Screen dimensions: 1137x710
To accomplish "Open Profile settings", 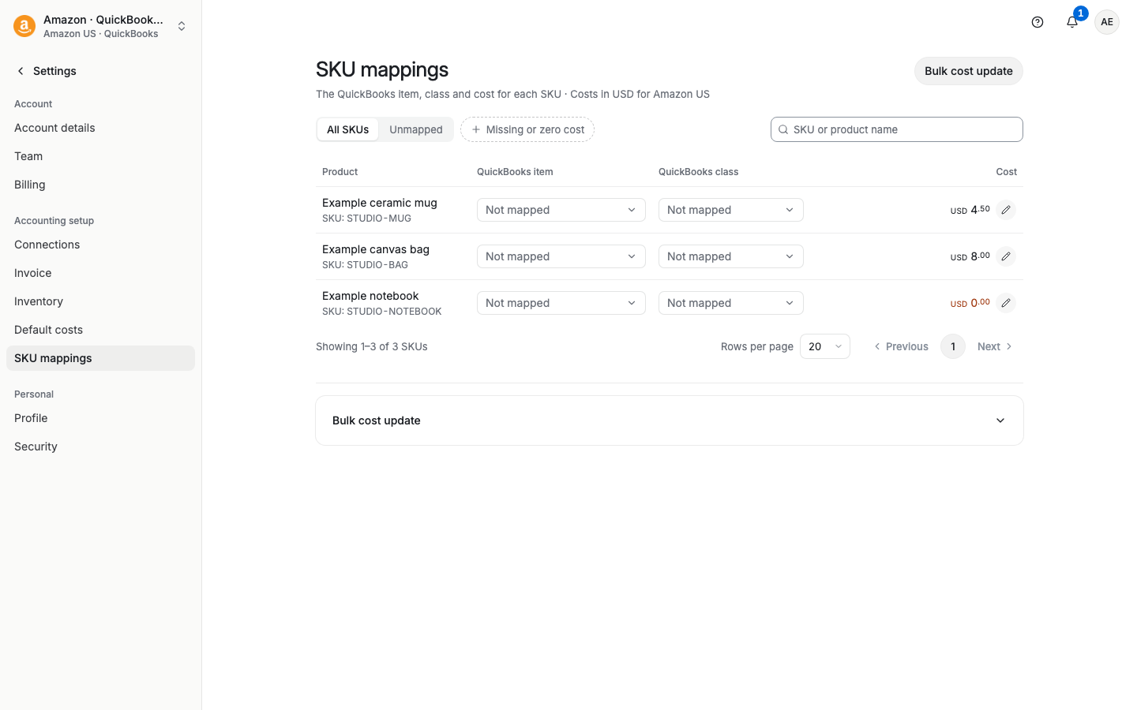I will (100, 418).
